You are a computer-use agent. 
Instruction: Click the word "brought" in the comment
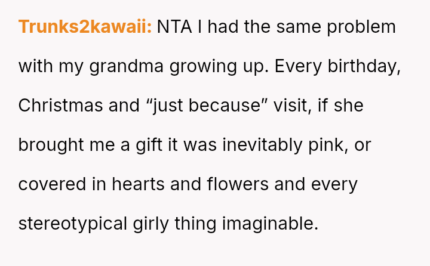pos(49,145)
